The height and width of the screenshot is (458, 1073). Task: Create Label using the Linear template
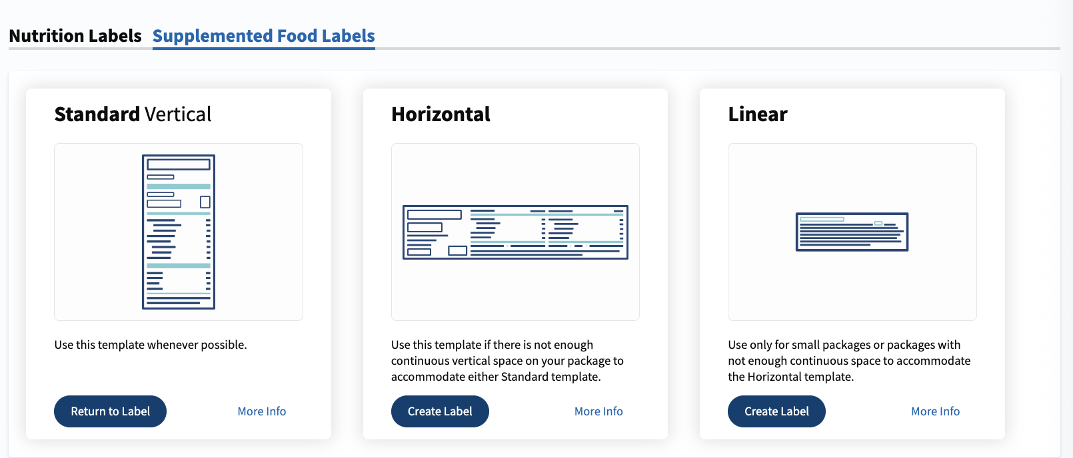click(776, 411)
